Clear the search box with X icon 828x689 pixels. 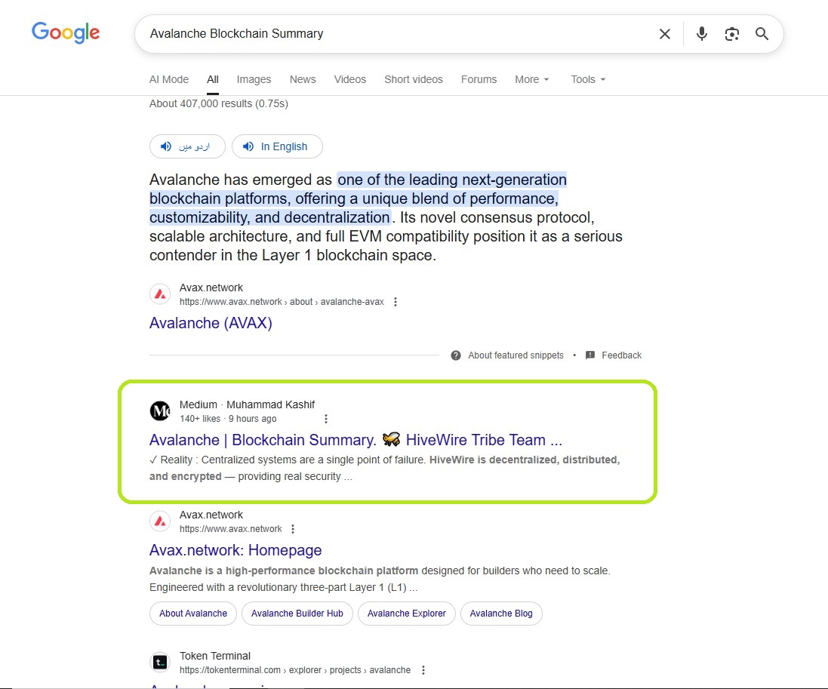[x=665, y=34]
